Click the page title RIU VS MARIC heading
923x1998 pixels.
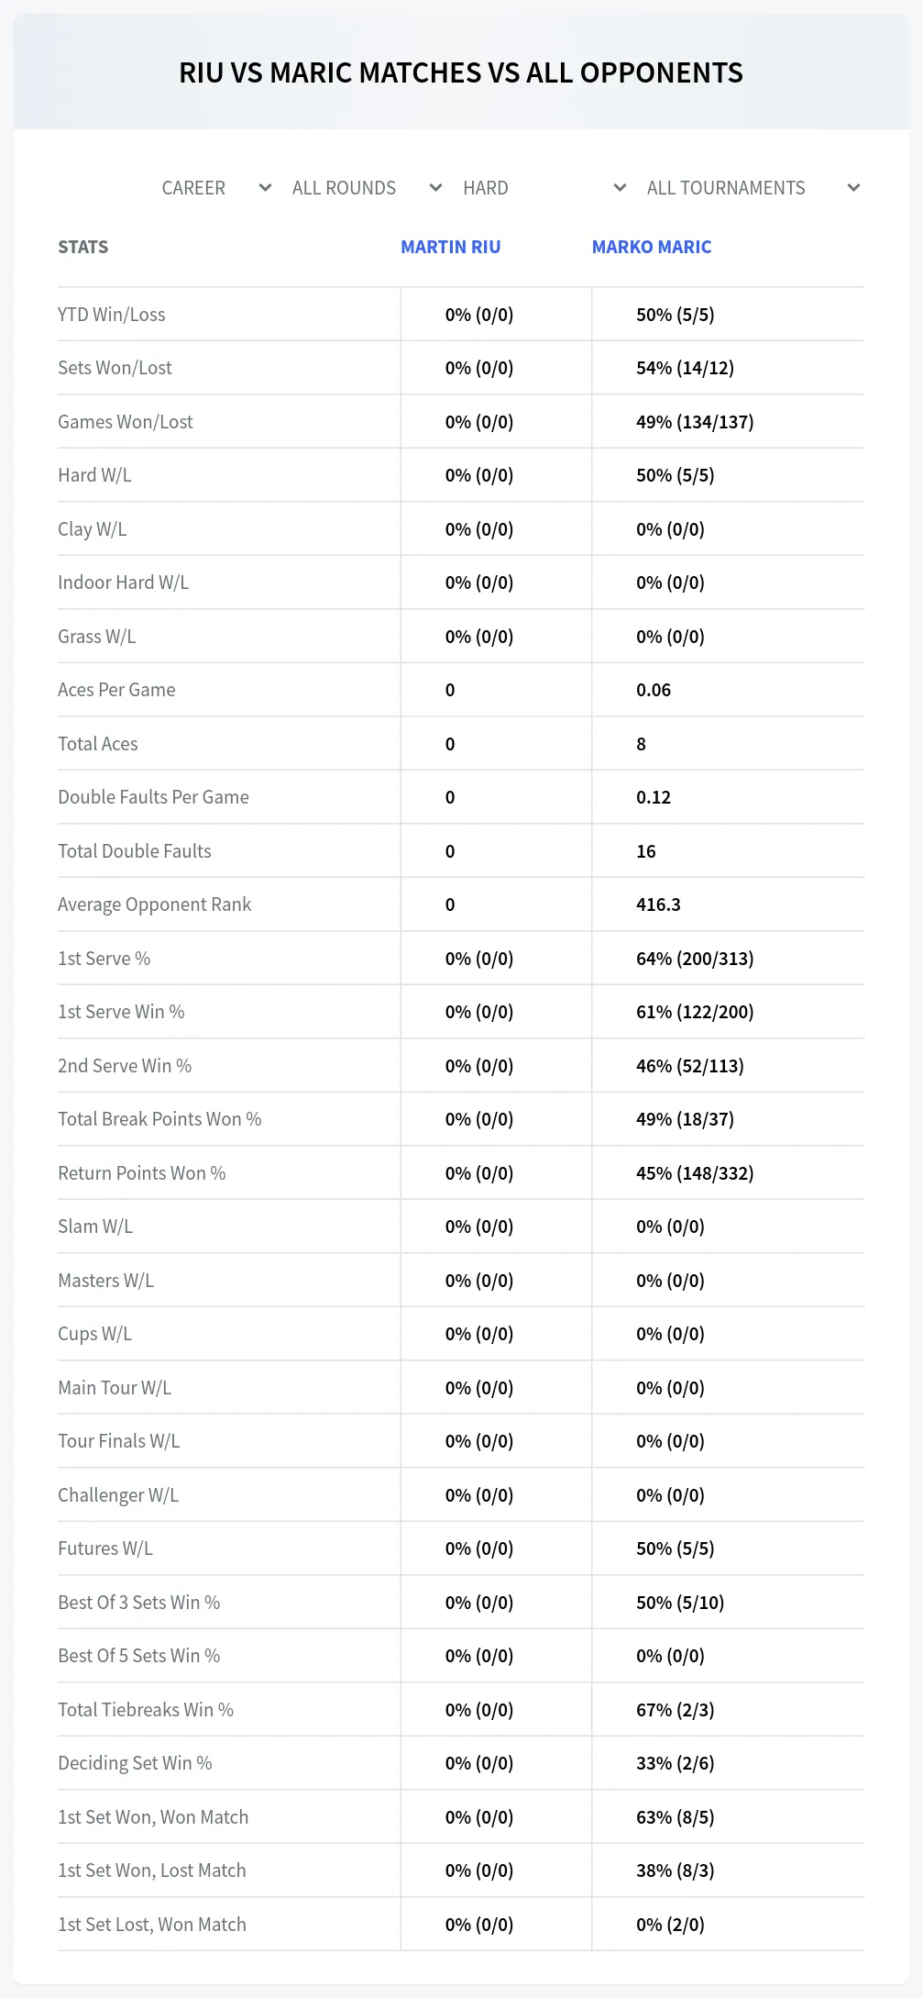tap(461, 72)
